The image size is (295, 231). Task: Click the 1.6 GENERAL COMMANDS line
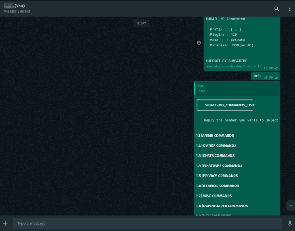[217, 186]
